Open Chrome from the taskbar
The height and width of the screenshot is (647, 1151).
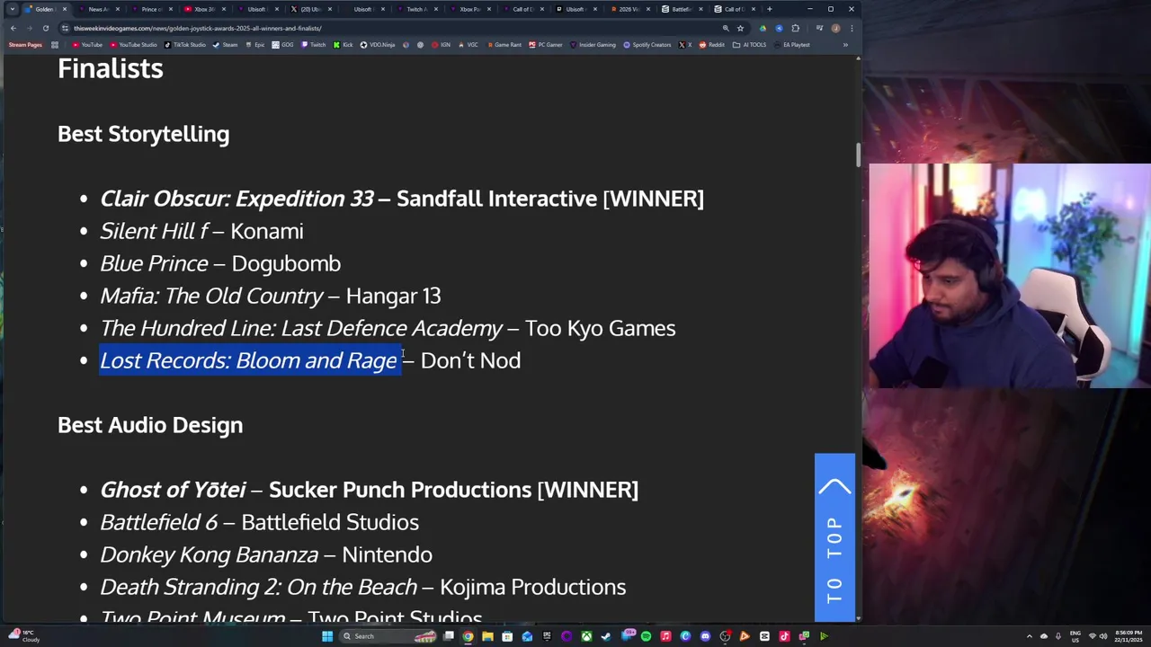click(468, 636)
